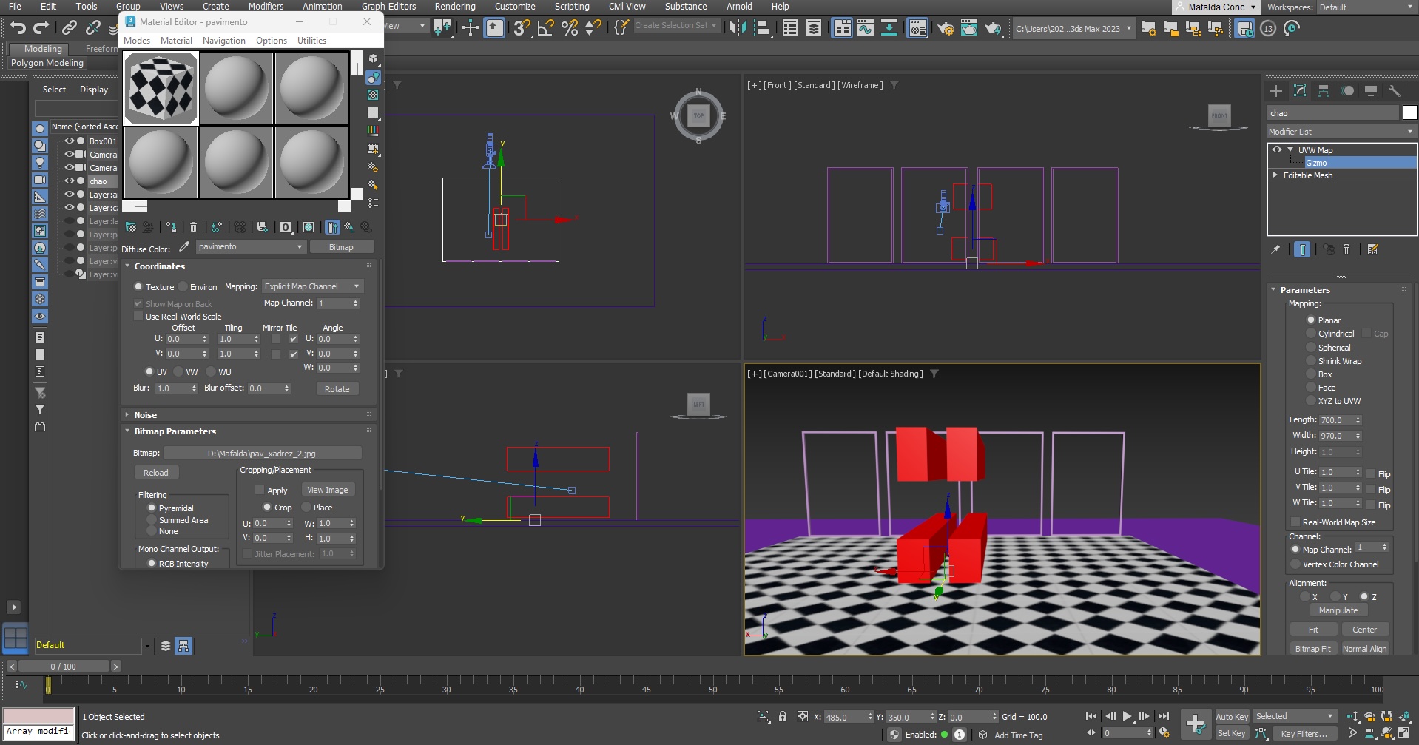Screen dimensions: 1419x745
Task: Click the View Image button
Action: click(x=327, y=490)
